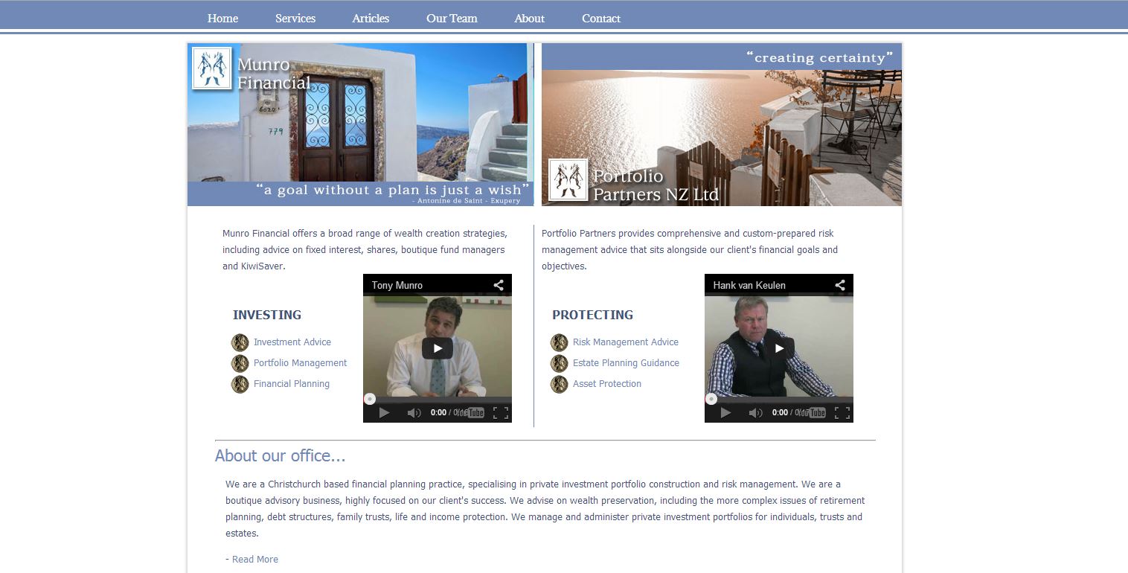Click the About our office heading
1128x573 pixels.
(x=281, y=455)
